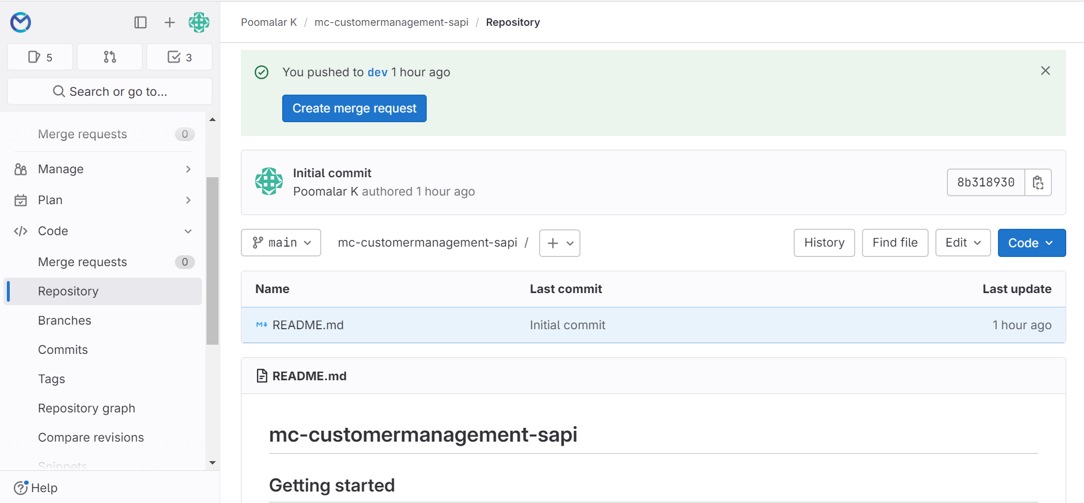1084x503 pixels.
Task: Open Commits in the sidebar
Action: coord(63,350)
